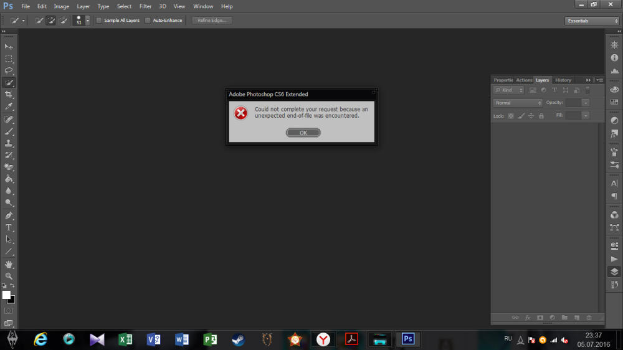Select the Pen tool

click(8, 215)
